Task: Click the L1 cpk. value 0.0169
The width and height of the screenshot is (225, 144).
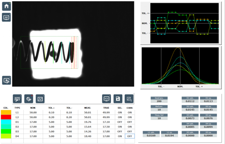Action: click(x=151, y=136)
